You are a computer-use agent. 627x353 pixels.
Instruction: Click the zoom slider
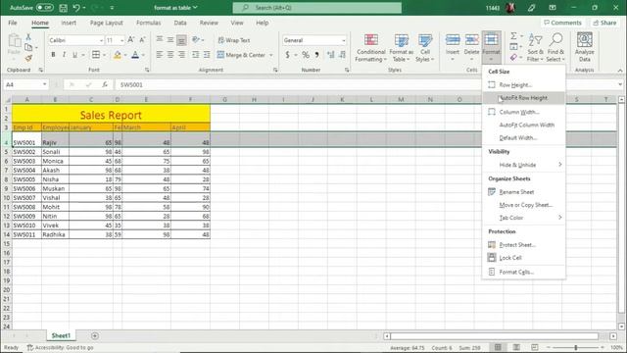tap(575, 347)
